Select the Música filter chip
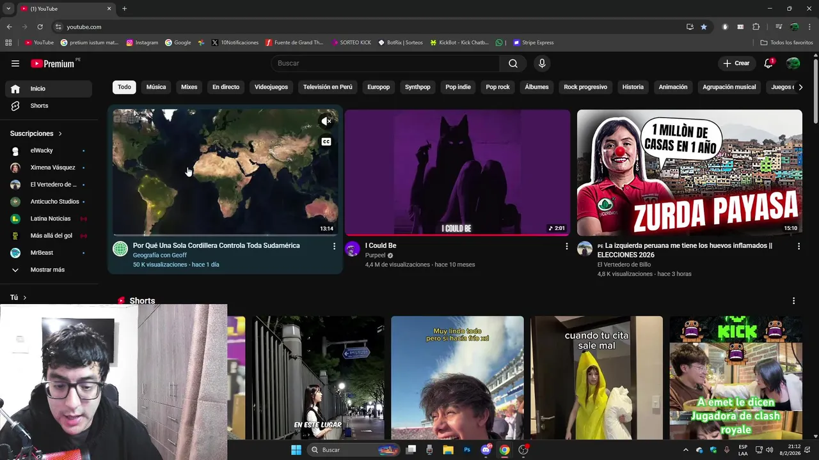The width and height of the screenshot is (819, 460). [x=156, y=87]
